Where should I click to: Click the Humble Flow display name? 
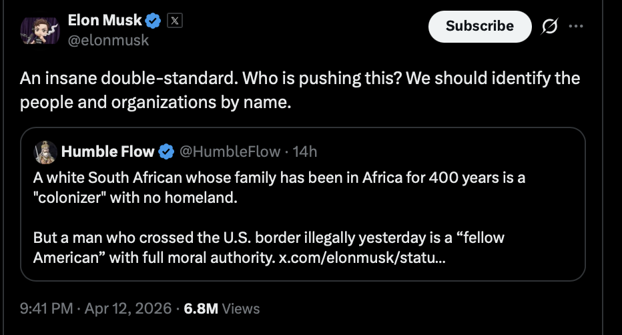107,152
